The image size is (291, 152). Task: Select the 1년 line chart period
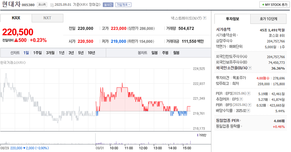click(61, 53)
